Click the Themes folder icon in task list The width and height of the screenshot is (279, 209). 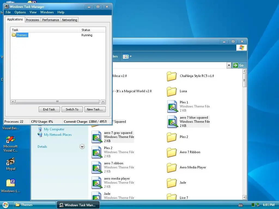pyautogui.click(x=14, y=35)
